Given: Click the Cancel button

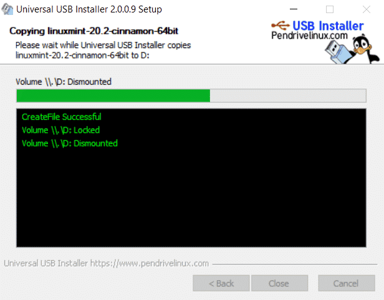Looking at the screenshot, I should (347, 283).
